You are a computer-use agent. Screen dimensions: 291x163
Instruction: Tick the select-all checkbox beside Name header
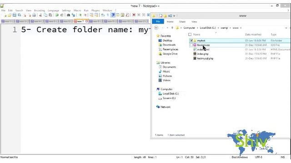click(190, 34)
